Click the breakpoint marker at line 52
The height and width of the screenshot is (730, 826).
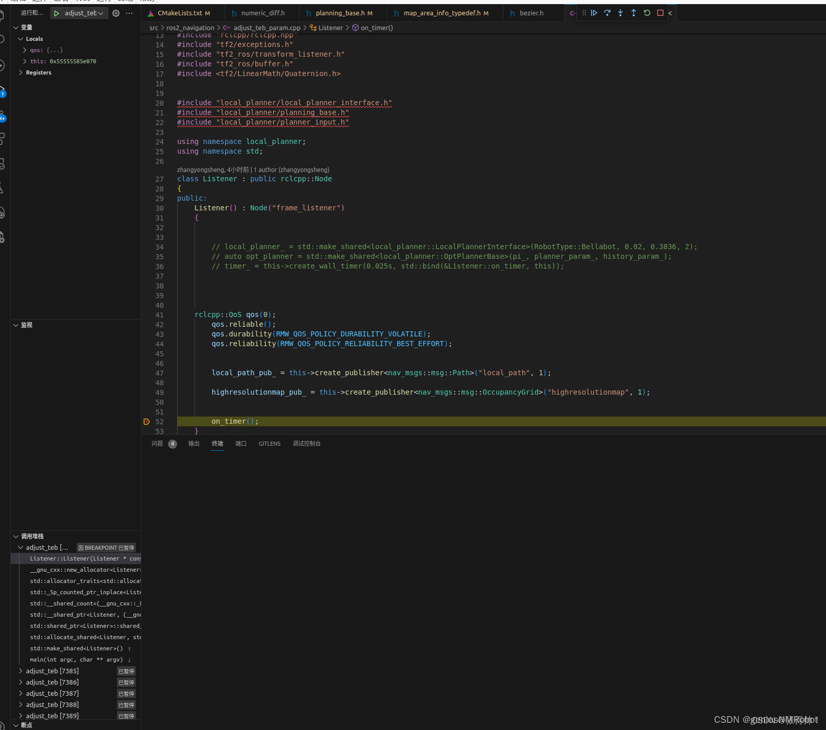pyautogui.click(x=147, y=422)
